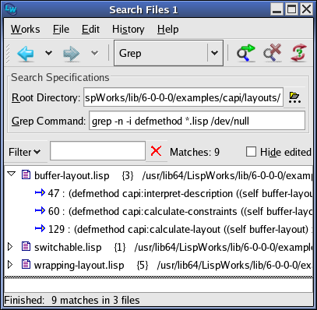Toggle the Hide edited checkbox
This screenshot has width=317, height=310.
pyautogui.click(x=251, y=152)
